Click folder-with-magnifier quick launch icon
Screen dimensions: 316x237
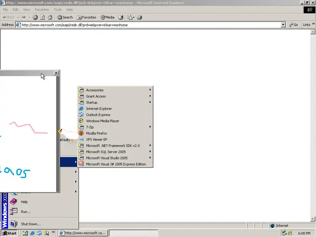tap(47, 233)
